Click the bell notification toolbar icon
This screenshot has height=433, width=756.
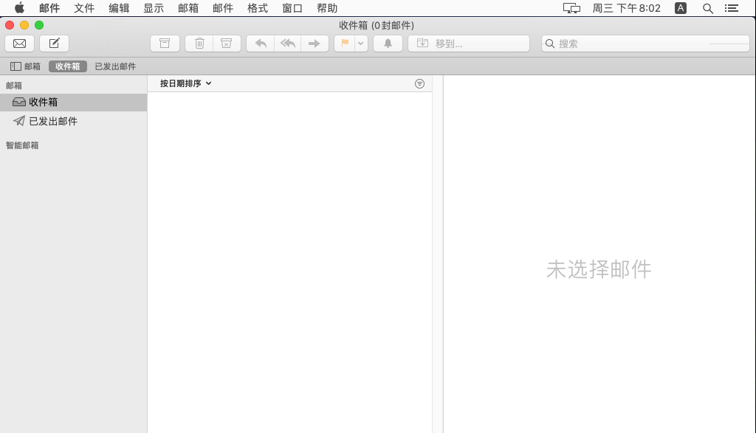(x=388, y=44)
